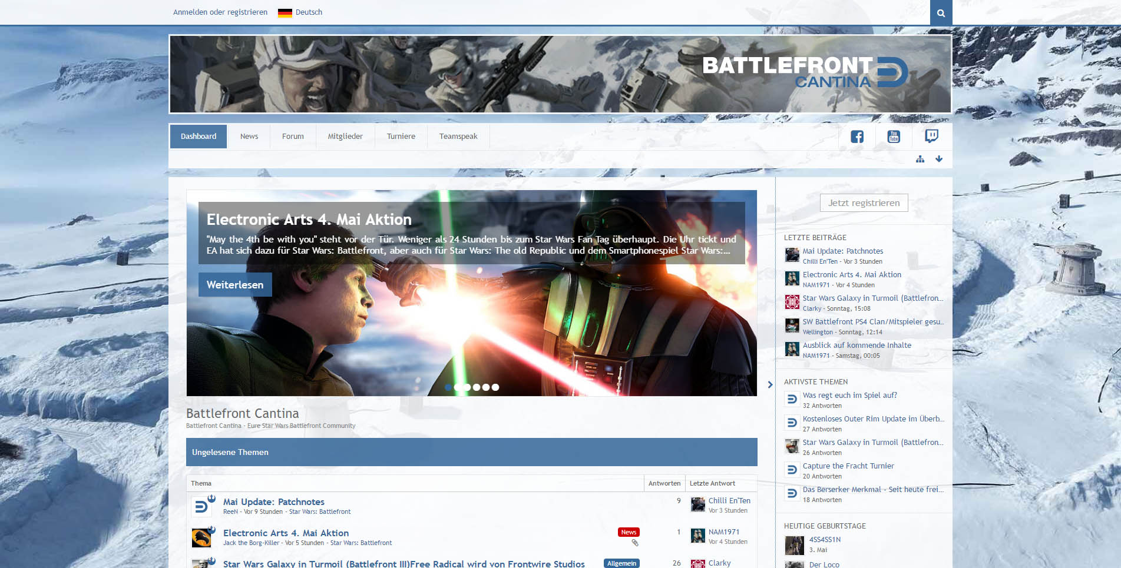This screenshot has height=568, width=1121.
Task: Click the sitemap icon below social icons
Action: tap(920, 159)
